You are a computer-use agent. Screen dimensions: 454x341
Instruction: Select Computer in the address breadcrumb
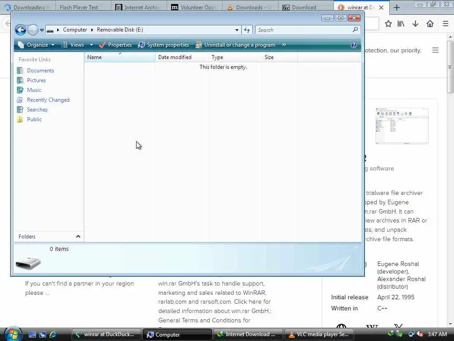pyautogui.click(x=74, y=30)
